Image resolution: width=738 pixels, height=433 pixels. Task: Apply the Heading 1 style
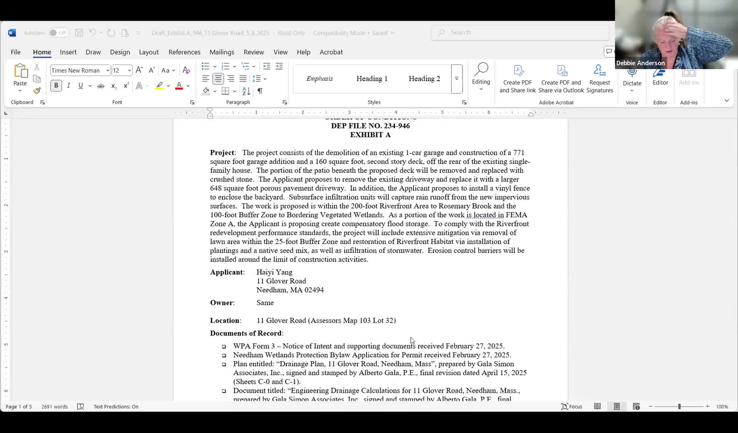[372, 79]
